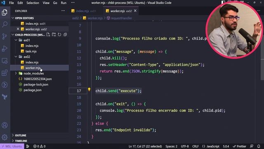Click the 5.0.4 TypeScript version item
The image size is (264, 149).
226,146
